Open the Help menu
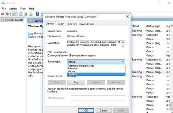Screen dimensions: 173x113 pyautogui.click(x=32, y=9)
